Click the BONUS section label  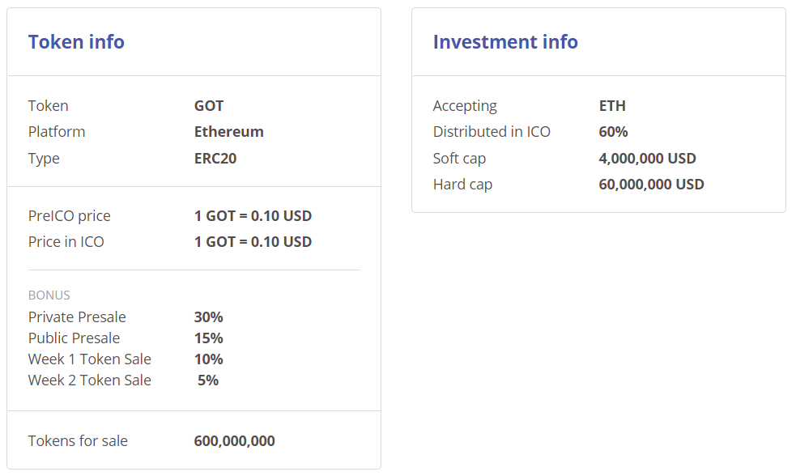coord(49,295)
